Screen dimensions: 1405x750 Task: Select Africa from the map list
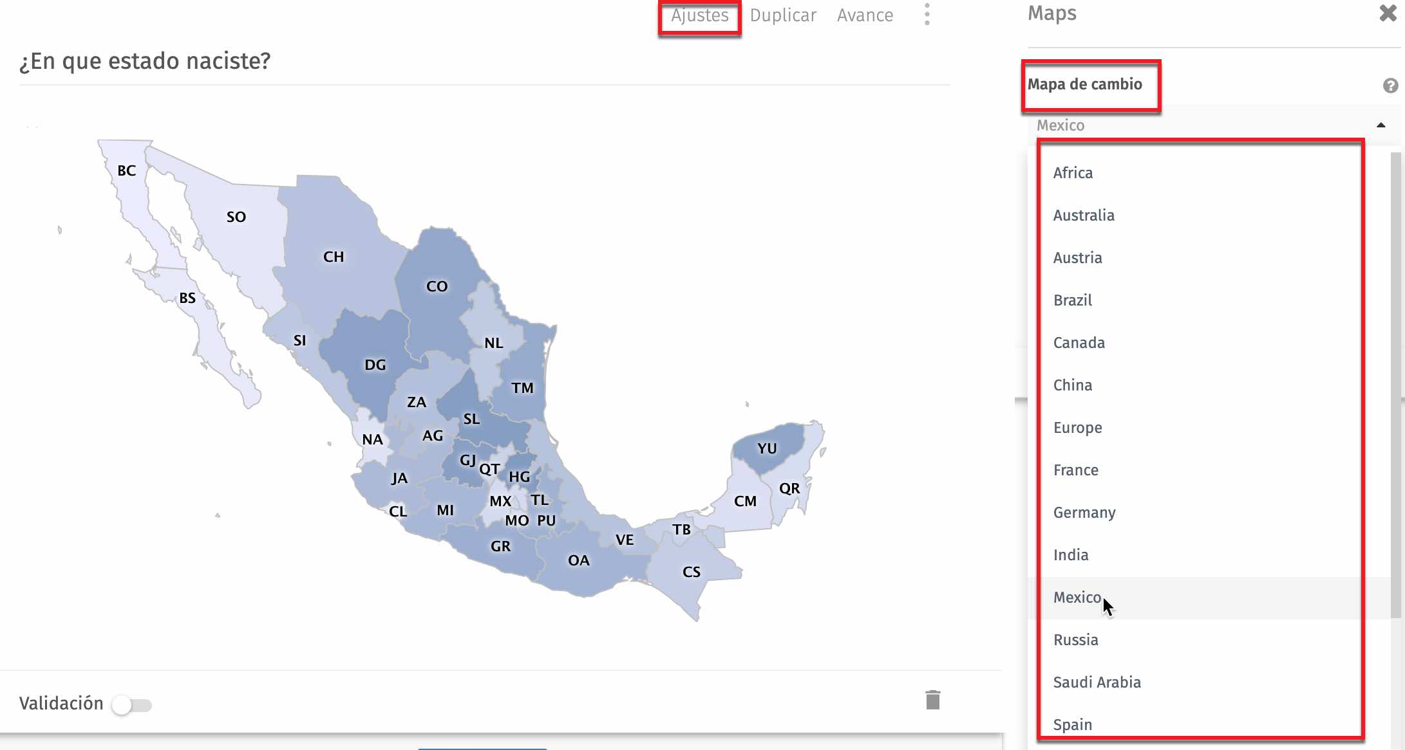point(1073,172)
